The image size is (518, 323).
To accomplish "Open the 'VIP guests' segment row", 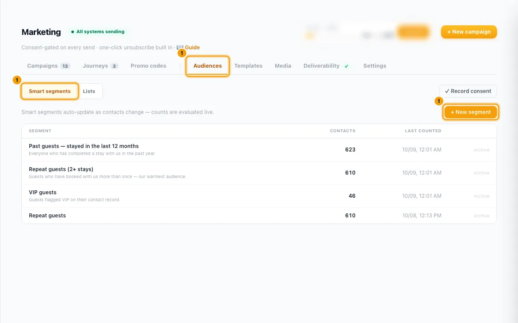I will tap(259, 196).
